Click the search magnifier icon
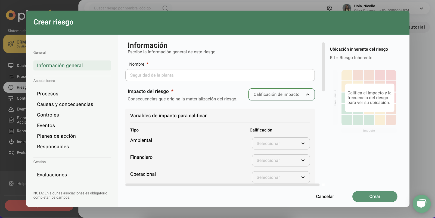Screen dimensions: 435x218 point(165,8)
